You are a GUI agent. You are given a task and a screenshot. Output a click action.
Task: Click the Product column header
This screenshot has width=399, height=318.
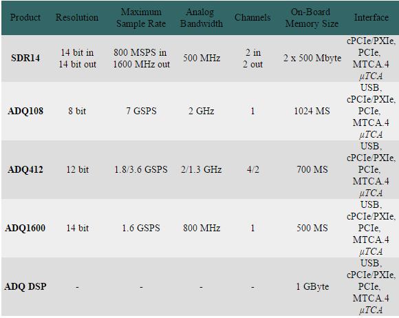click(25, 18)
